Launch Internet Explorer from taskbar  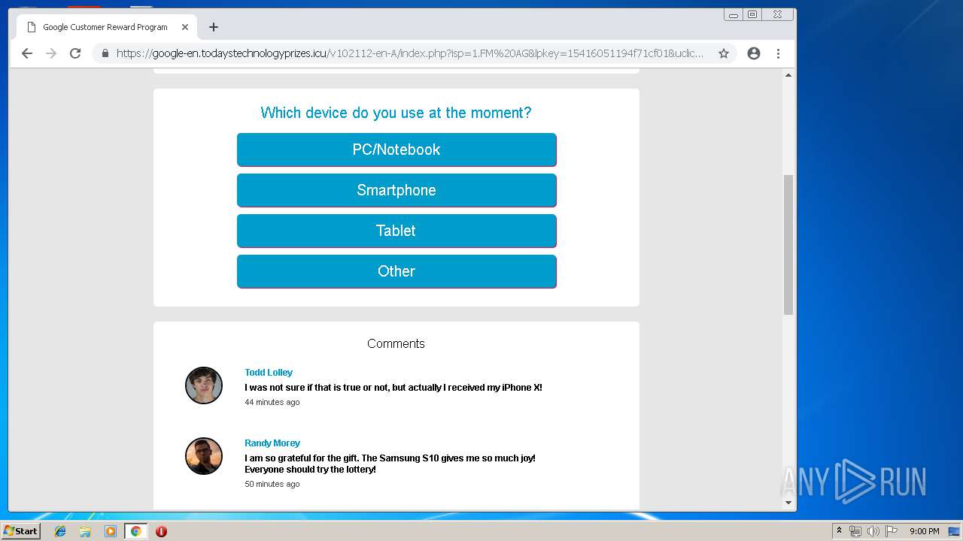coord(60,531)
